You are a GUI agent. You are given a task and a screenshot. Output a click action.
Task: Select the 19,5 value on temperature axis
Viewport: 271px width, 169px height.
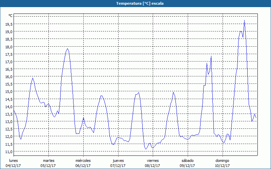click(x=8, y=24)
